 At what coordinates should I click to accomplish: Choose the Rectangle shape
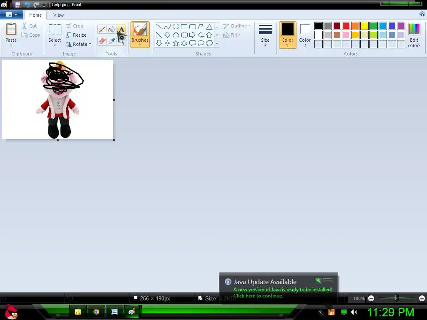184,26
